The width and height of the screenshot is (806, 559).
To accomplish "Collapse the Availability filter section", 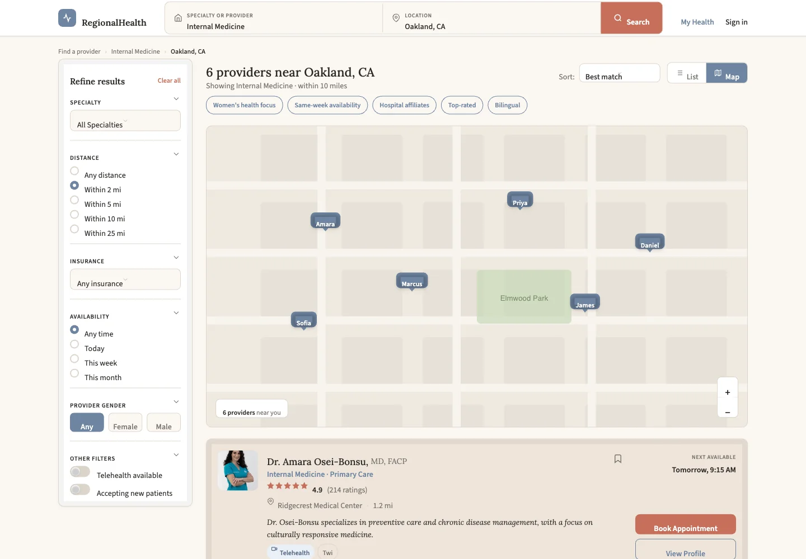I will pyautogui.click(x=176, y=313).
